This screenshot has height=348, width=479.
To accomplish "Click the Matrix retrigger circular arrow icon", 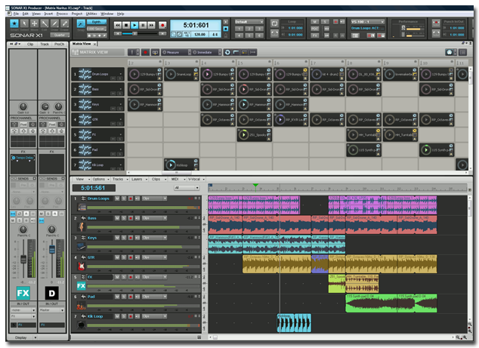I will point(227,52).
